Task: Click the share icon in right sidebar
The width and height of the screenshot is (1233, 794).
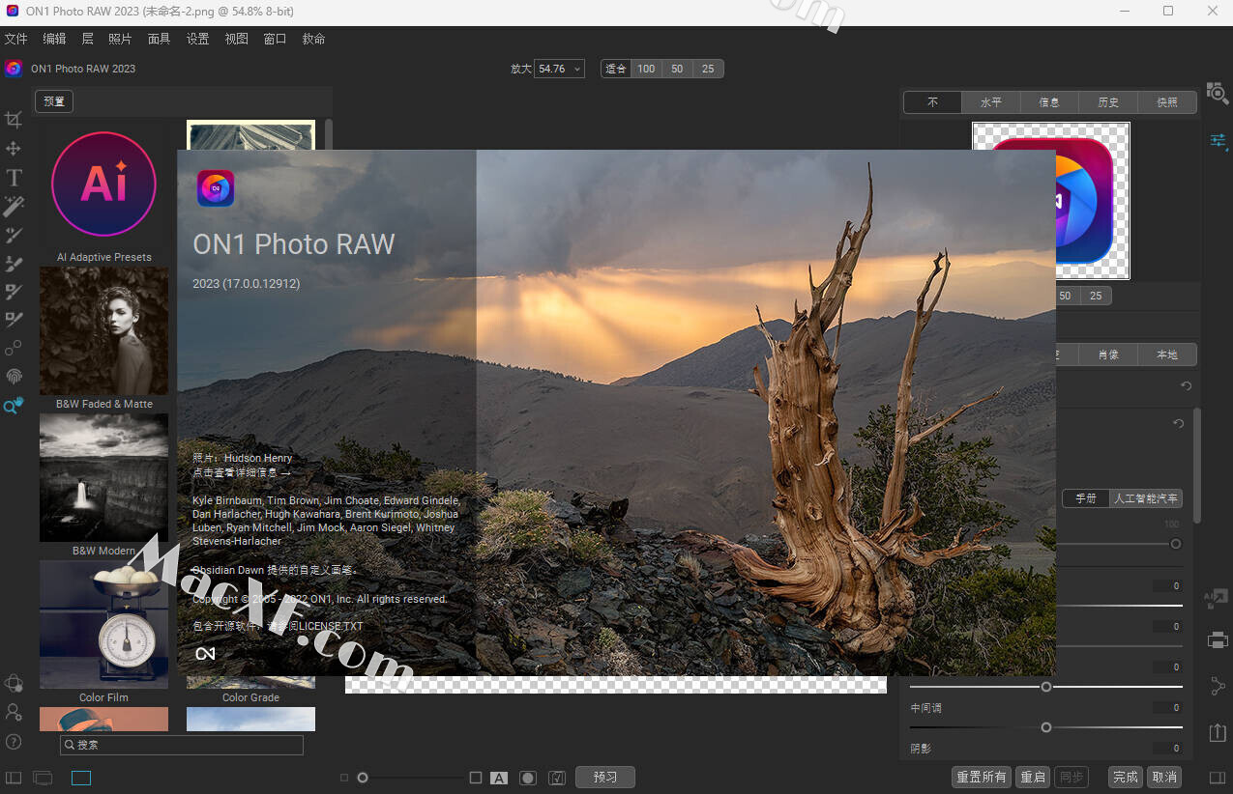Action: tap(1218, 686)
